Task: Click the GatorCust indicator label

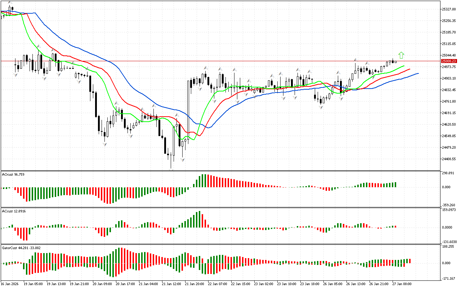Action: (16, 248)
